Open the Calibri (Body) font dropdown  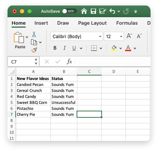point(77,36)
